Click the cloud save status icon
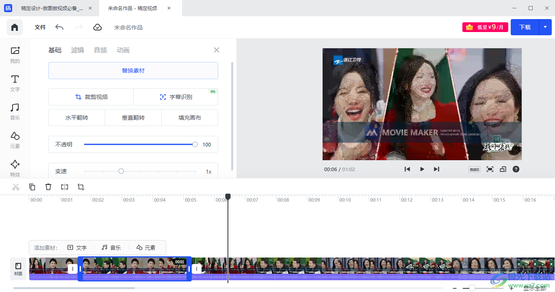555x292 pixels. coord(98,27)
